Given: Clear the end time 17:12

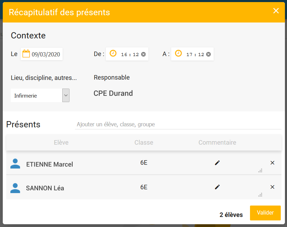Looking at the screenshot, I should tap(209, 54).
